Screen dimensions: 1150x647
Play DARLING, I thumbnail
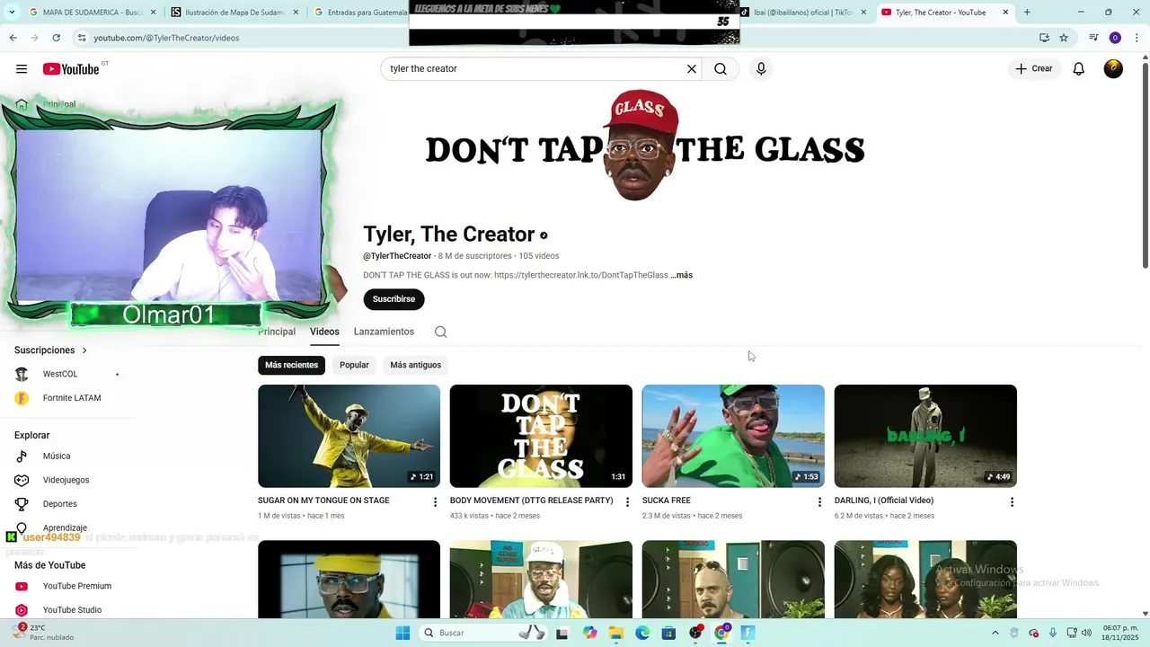(x=925, y=436)
